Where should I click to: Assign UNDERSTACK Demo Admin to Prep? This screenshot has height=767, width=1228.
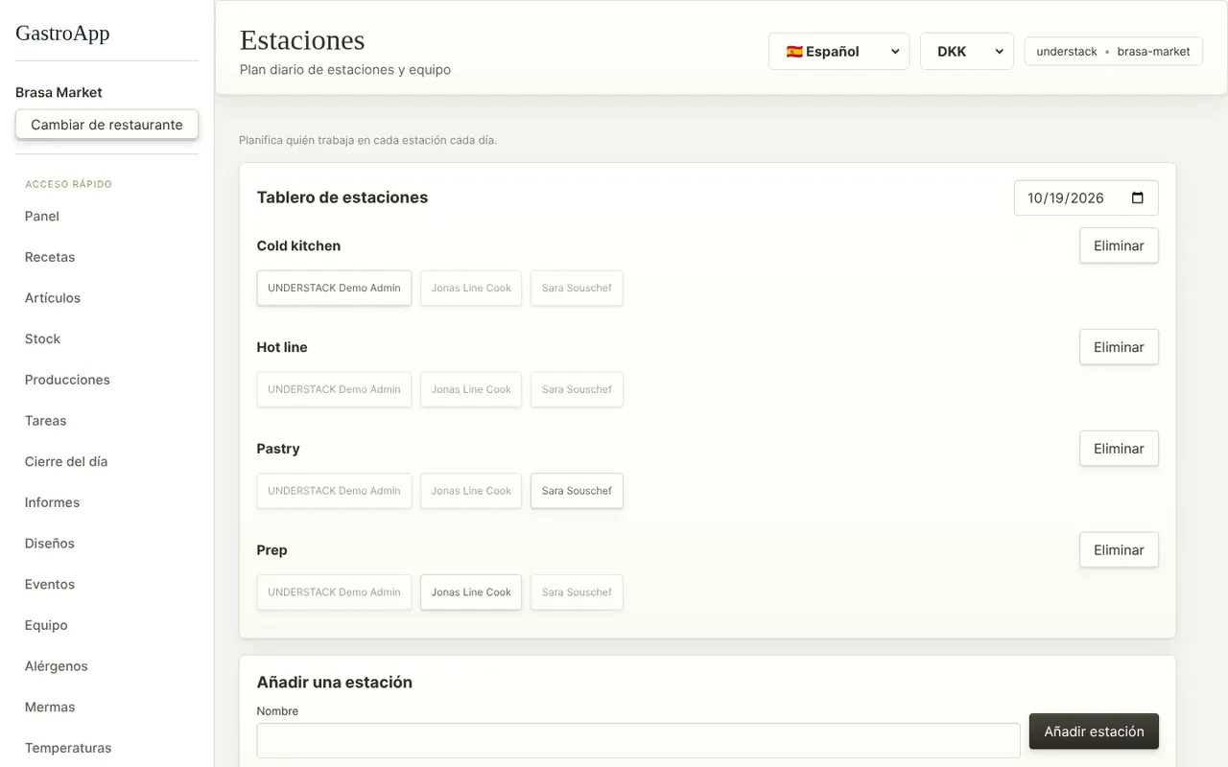pyautogui.click(x=334, y=593)
